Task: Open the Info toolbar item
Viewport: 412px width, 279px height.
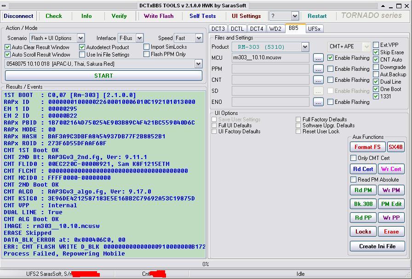Action: coord(86,16)
